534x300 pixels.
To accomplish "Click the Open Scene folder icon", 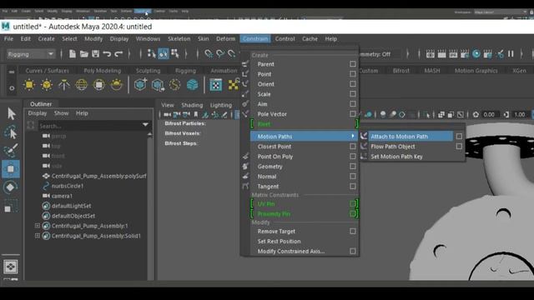I will [x=83, y=53].
